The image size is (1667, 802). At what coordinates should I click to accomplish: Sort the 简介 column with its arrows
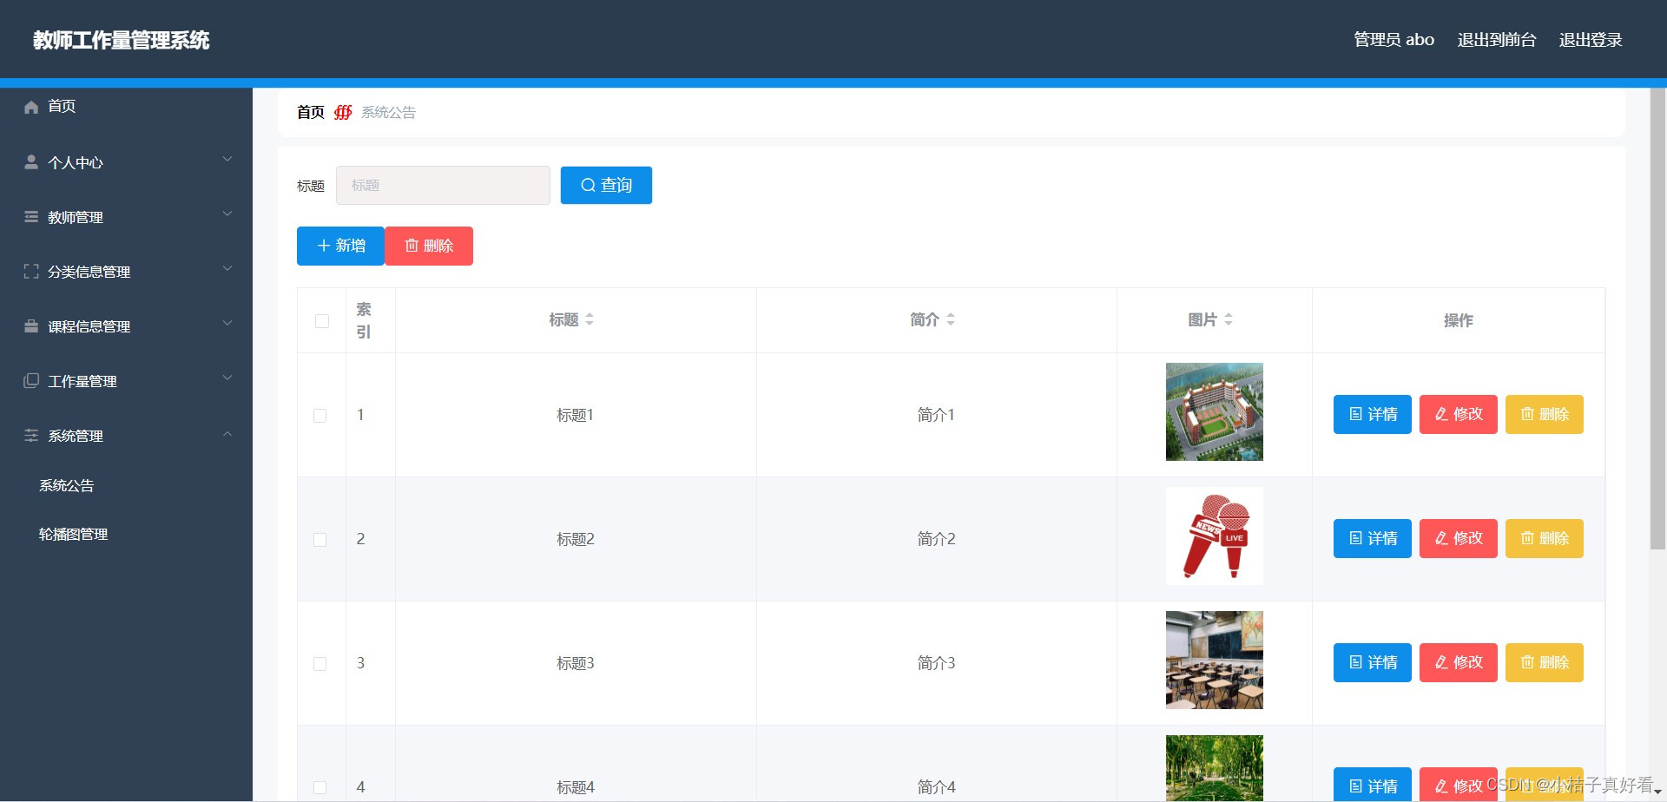pyautogui.click(x=951, y=320)
